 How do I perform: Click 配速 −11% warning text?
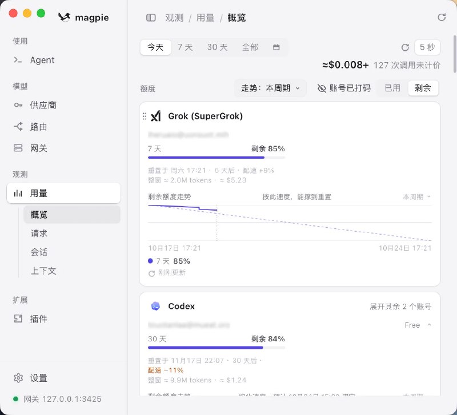coord(166,370)
